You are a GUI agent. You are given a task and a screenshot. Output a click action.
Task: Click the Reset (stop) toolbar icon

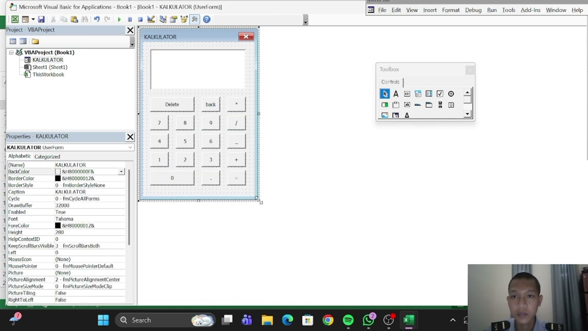140,19
